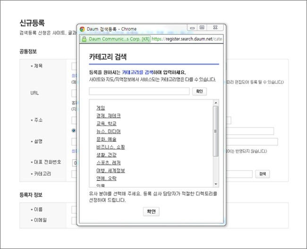Select the 뉴스, 미디어 category link
Image resolution: width=307 pixels, height=249 pixels.
point(109,131)
